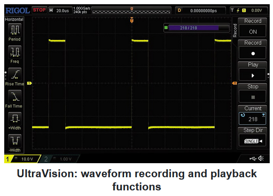Collapse the vertical Record menu tab
273x196 pixels.
(235, 30)
